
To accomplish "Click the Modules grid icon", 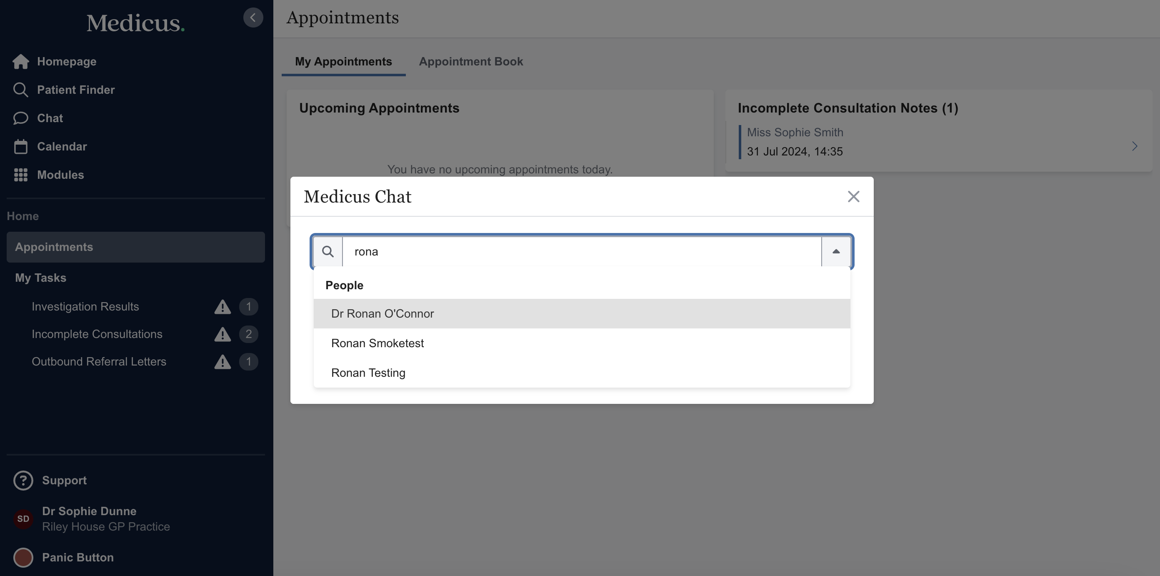I will (x=21, y=175).
